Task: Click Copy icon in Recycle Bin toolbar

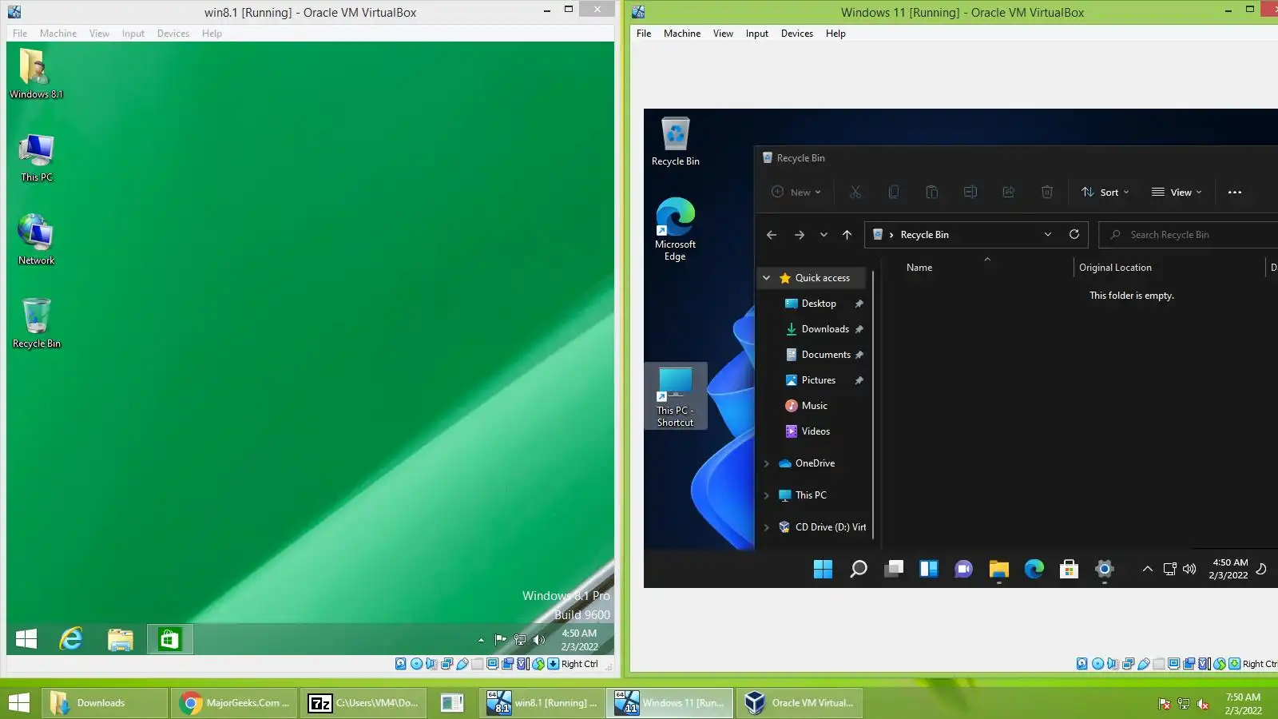Action: click(x=894, y=192)
